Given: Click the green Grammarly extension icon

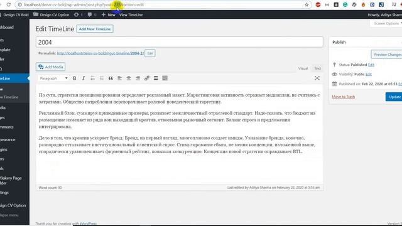Looking at the screenshot, I should coord(345,4).
